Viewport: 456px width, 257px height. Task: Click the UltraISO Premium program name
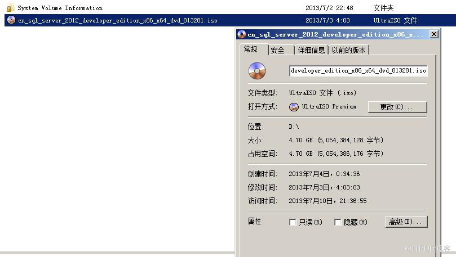pyautogui.click(x=329, y=106)
